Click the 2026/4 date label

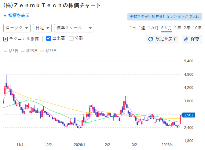point(167,145)
